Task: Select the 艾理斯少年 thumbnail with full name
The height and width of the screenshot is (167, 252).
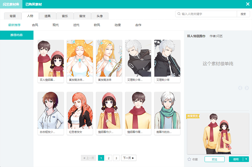Action: click(167, 61)
